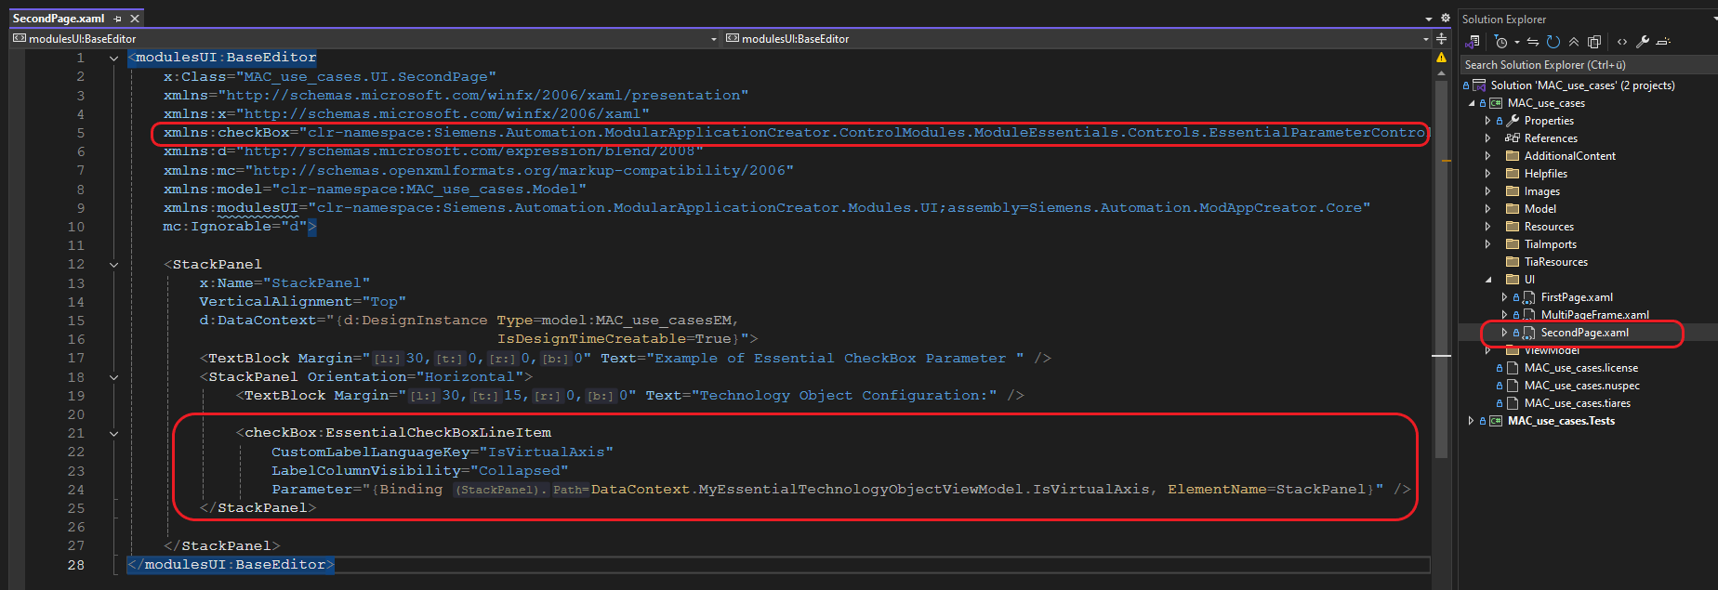Click editor window settings gear icon

pos(1446,18)
